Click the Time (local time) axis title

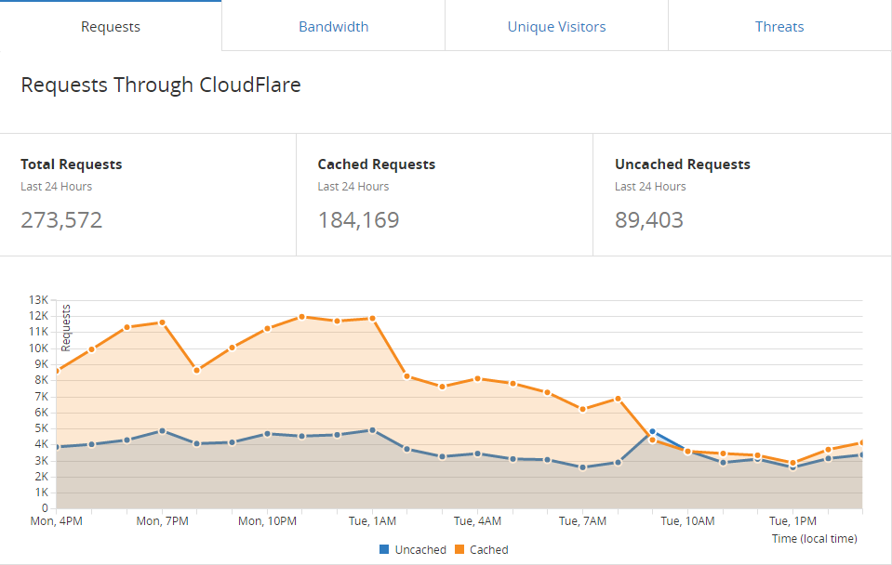[x=814, y=538]
